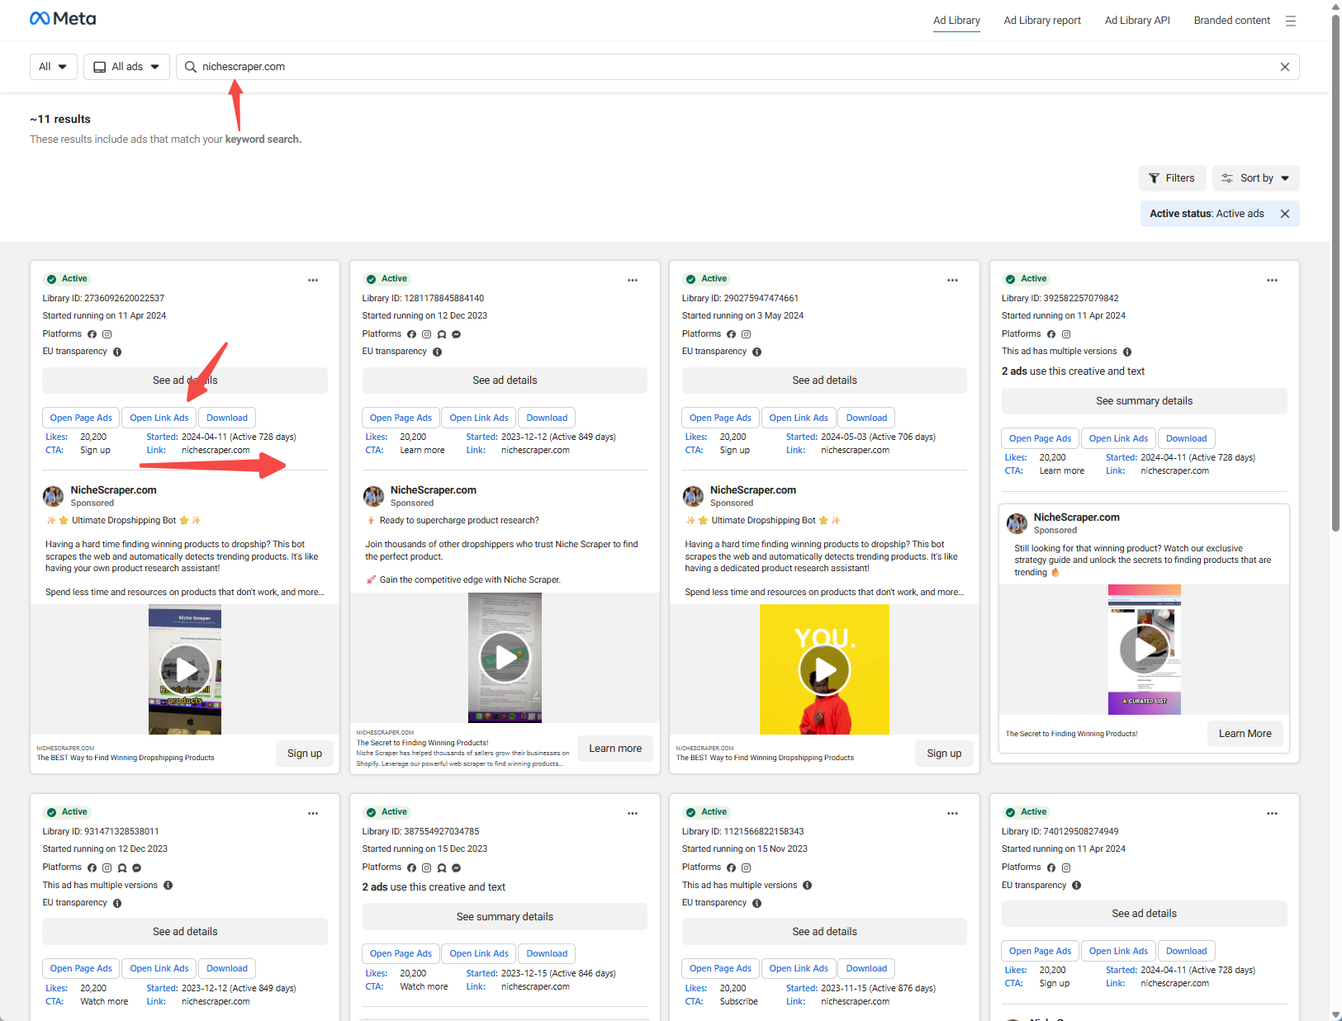Click Open Page Ads on ad 1121566822158343

pos(720,969)
